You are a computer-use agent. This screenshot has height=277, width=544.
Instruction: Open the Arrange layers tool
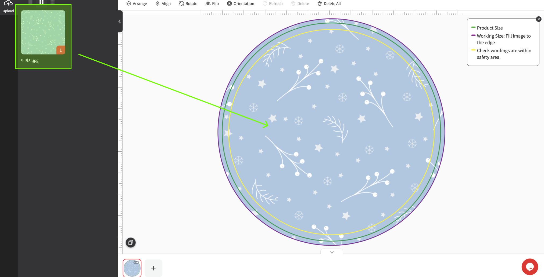pyautogui.click(x=137, y=3)
